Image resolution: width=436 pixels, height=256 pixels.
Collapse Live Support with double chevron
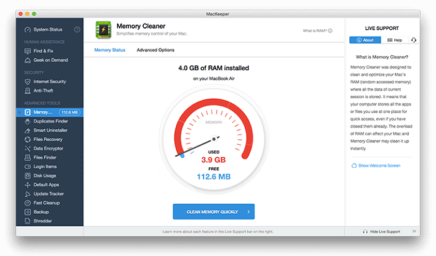pyautogui.click(x=414, y=231)
